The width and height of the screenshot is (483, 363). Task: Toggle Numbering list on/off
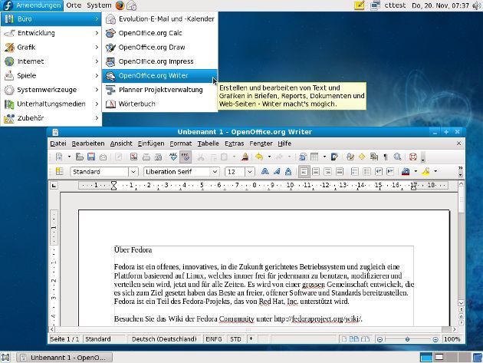tap(355, 171)
